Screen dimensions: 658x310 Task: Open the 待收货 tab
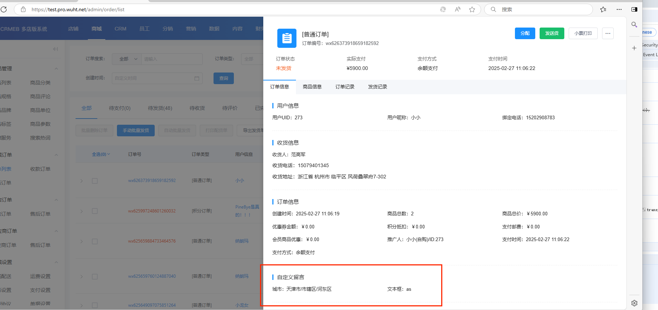click(x=197, y=108)
